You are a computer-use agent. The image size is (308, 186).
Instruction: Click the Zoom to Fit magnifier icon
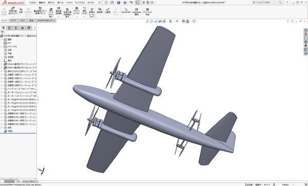tap(147, 21)
